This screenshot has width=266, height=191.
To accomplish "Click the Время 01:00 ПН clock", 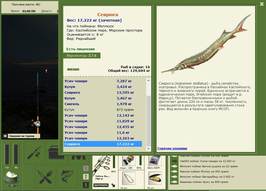I will pyautogui.click(x=23, y=11).
